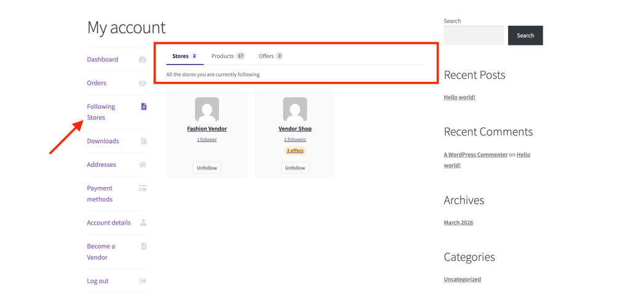This screenshot has height=302, width=630.
Task: Click the Payment methods card icon
Action: coord(143,188)
